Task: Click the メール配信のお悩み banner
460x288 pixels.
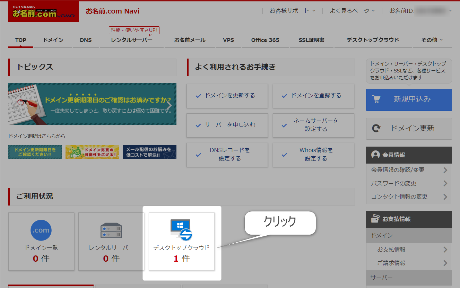Action: click(x=149, y=152)
